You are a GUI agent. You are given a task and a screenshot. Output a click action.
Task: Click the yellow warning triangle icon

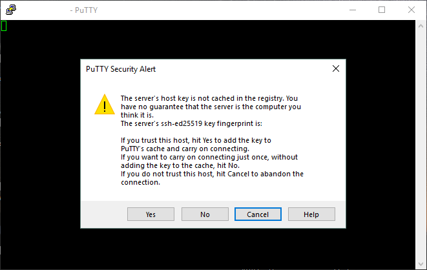(x=104, y=105)
